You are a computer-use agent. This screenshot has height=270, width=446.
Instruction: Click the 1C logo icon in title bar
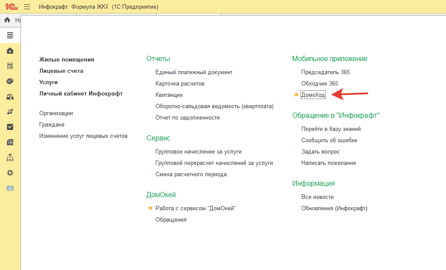coord(11,7)
